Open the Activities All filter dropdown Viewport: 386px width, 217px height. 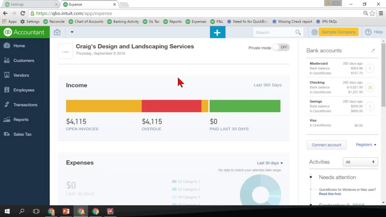(x=360, y=162)
